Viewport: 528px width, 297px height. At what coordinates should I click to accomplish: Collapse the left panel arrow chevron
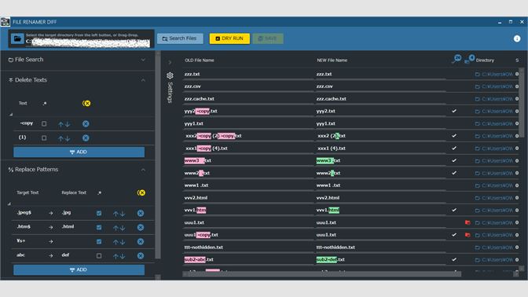click(170, 62)
